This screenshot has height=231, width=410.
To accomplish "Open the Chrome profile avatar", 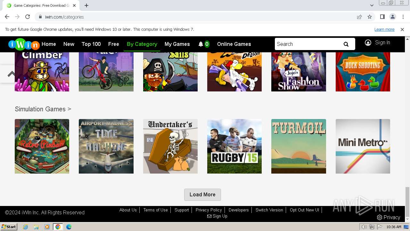I will [393, 17].
